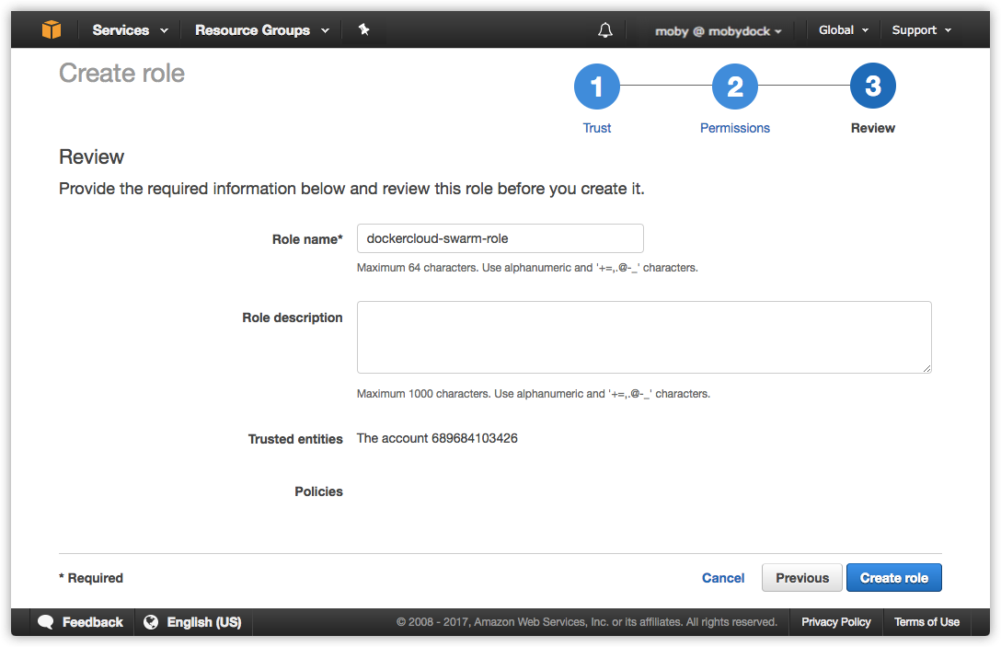Viewport: 1001px width, 647px height.
Task: Open the English (US) language selector
Action: click(204, 622)
